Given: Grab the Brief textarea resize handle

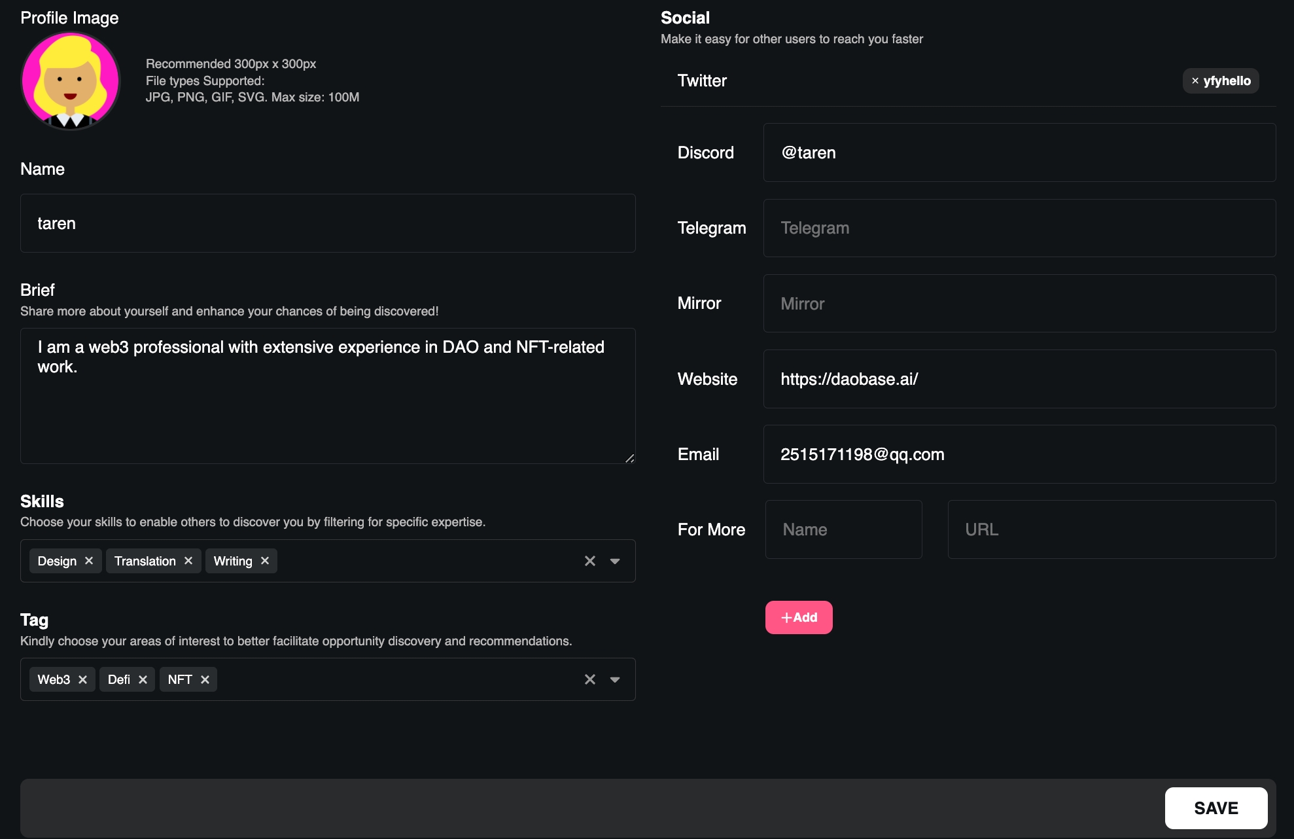Looking at the screenshot, I should click(629, 458).
